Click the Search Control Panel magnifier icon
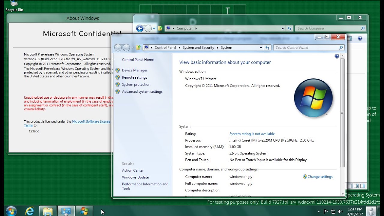Screen dimensions: 384x216 coord(341,47)
